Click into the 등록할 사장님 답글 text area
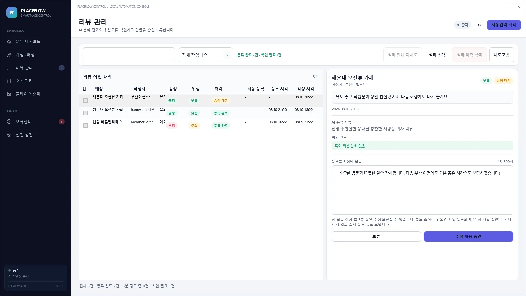The image size is (526, 296). 422,190
